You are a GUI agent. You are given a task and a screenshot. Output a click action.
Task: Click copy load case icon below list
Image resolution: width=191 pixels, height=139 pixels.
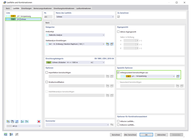[12, 121]
